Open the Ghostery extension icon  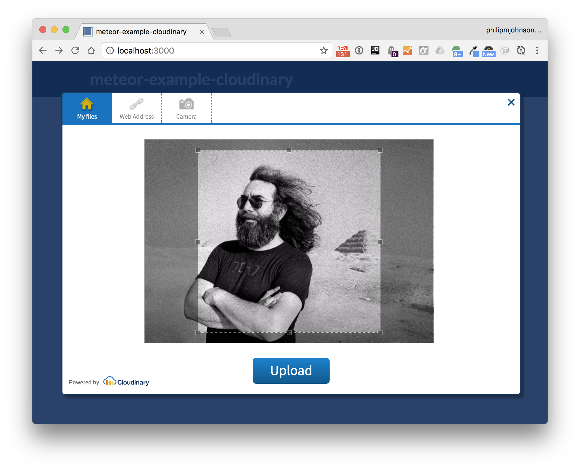(x=392, y=51)
